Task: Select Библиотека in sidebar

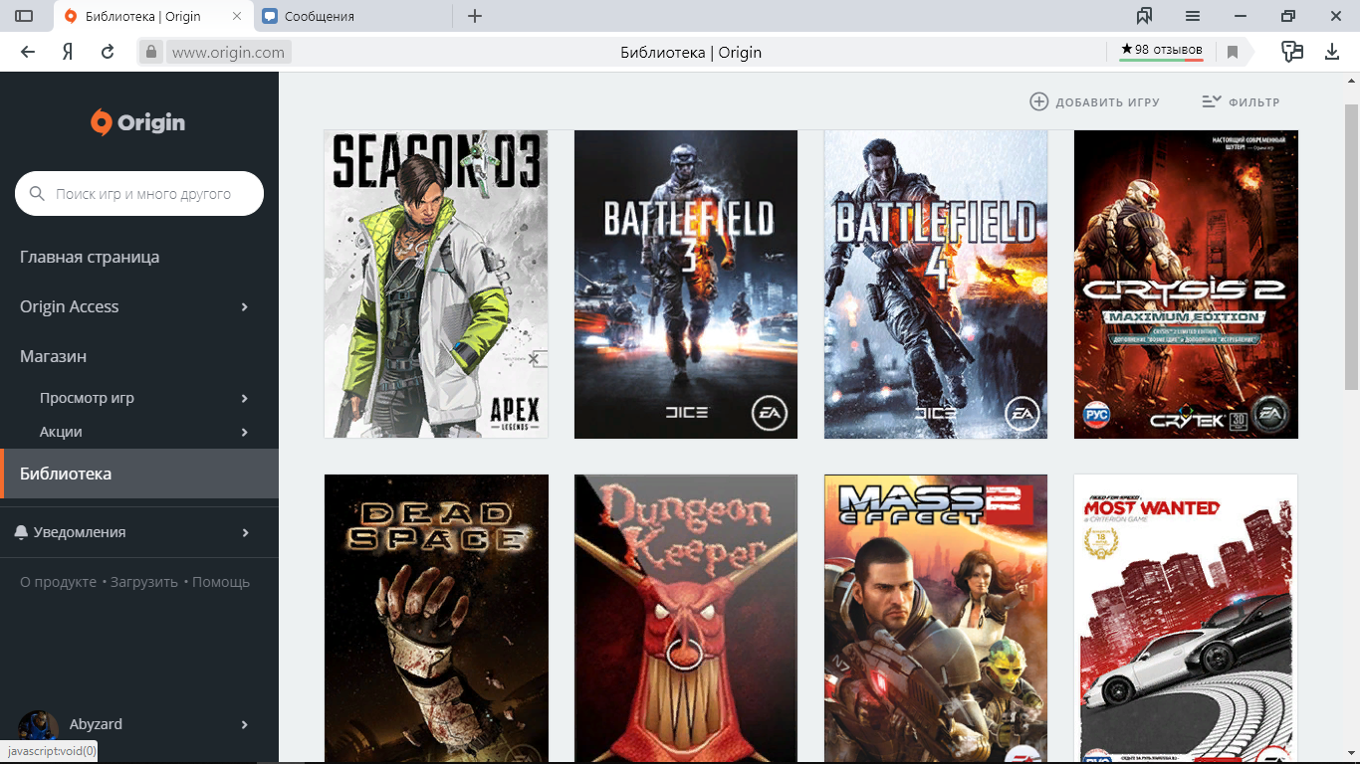Action: (x=139, y=474)
